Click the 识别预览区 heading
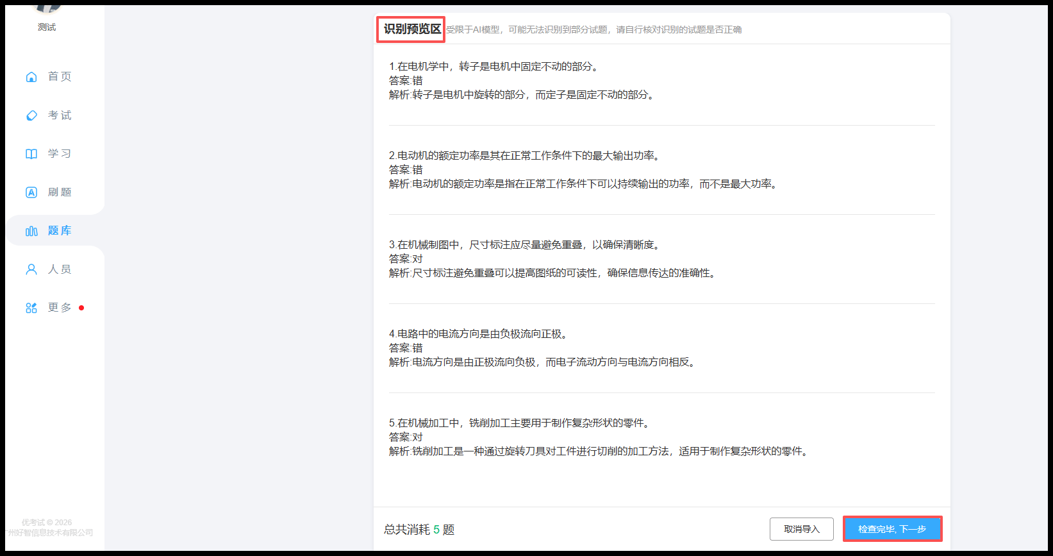The image size is (1053, 556). coord(412,29)
